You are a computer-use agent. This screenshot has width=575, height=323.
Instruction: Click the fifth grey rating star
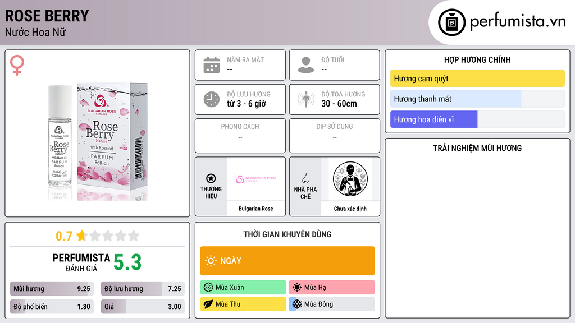point(134,236)
